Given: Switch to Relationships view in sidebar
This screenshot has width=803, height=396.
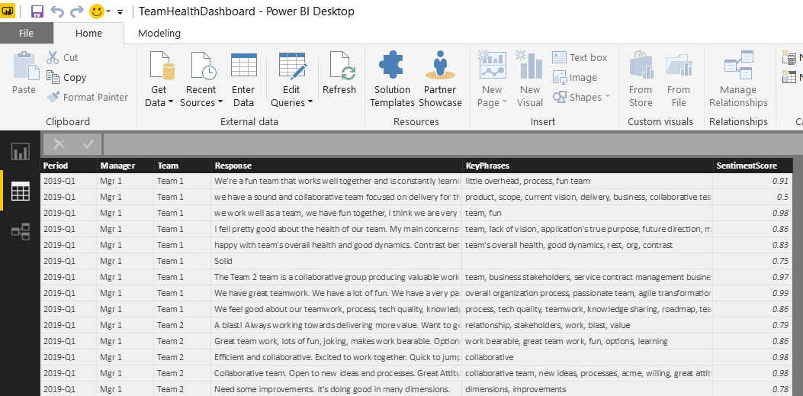Looking at the screenshot, I should [21, 231].
